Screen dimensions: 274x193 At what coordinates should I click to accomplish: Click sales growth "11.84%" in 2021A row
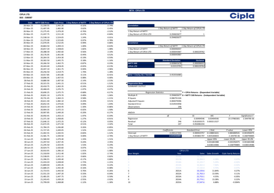[x=215, y=171]
